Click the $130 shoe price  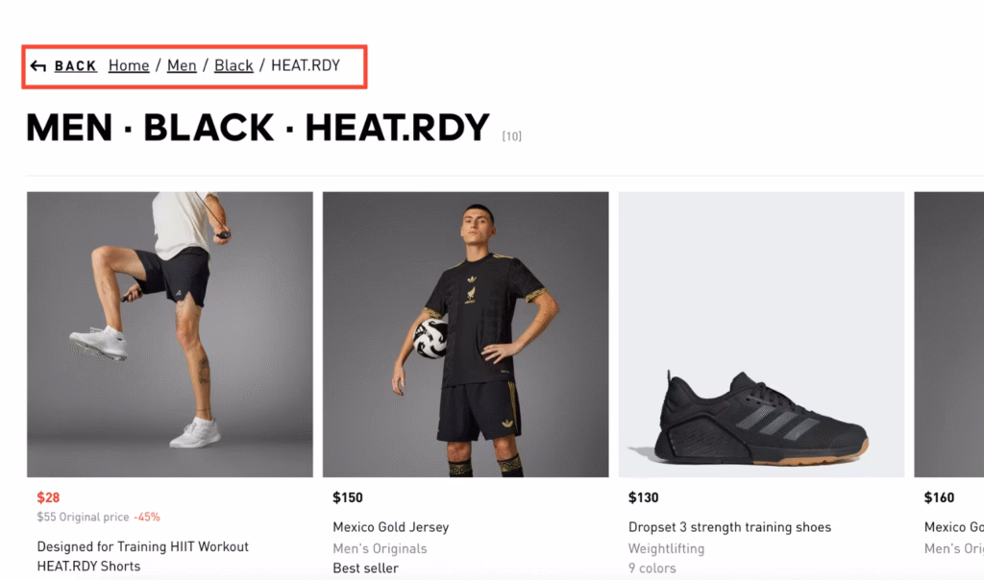coord(644,497)
